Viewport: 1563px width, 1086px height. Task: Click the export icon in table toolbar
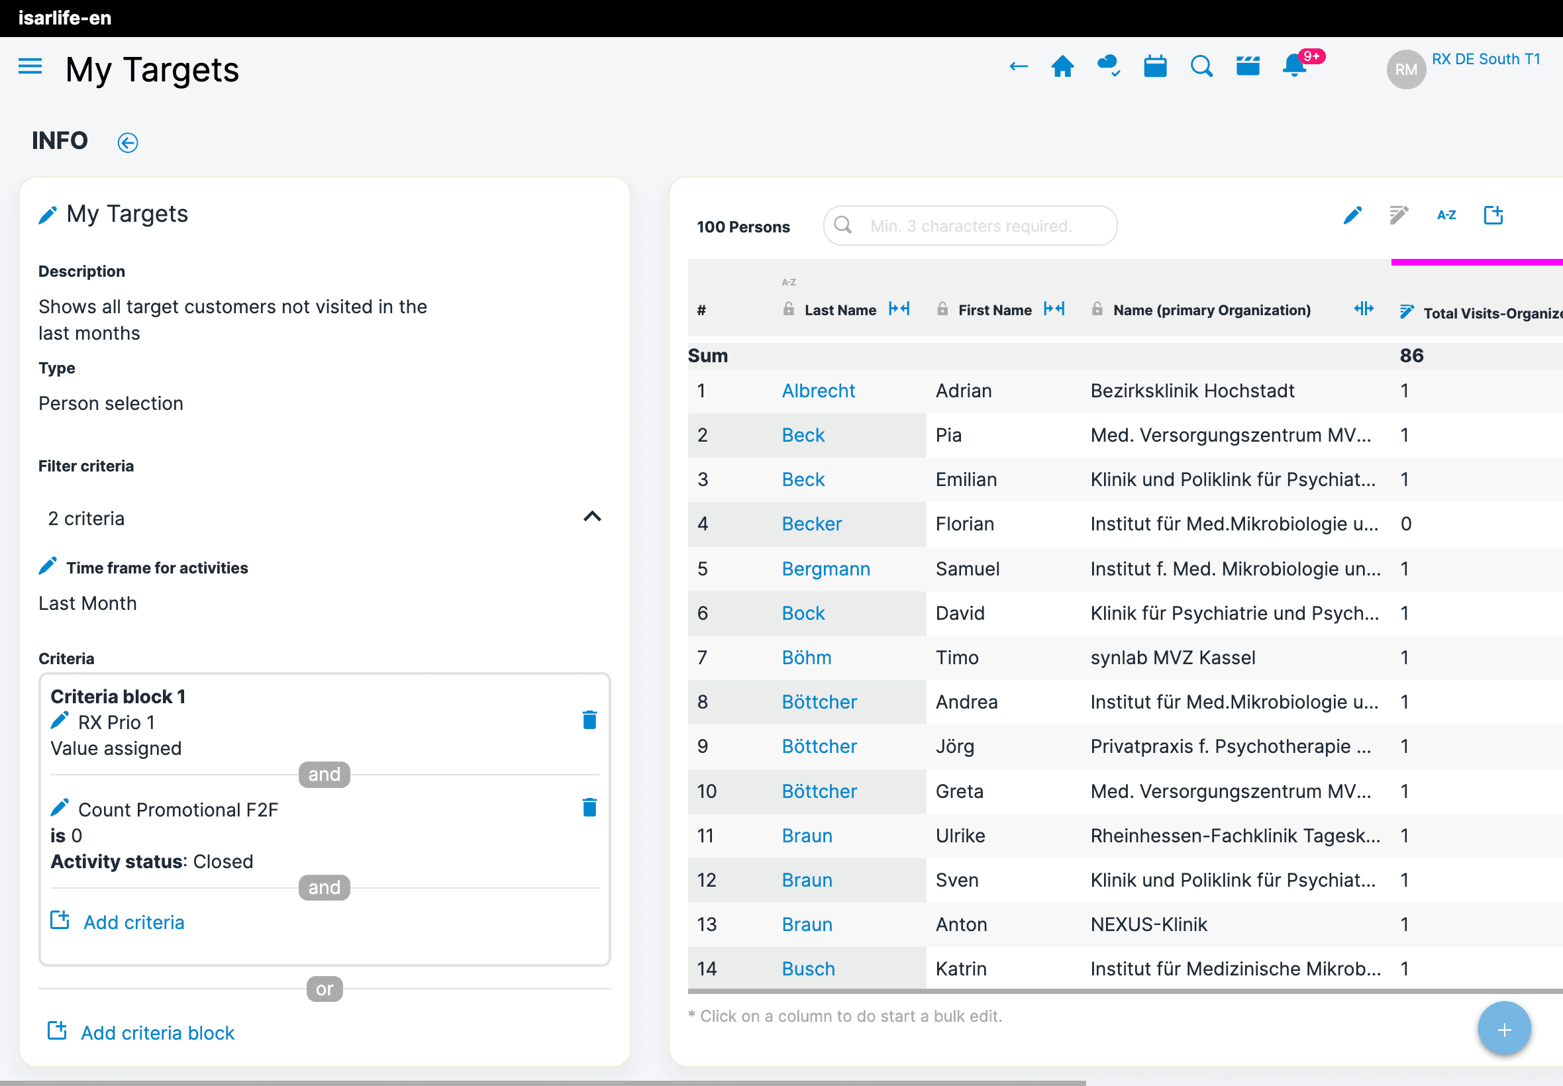1493,216
